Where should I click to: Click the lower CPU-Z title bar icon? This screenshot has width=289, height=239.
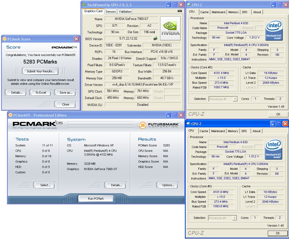coord(188,124)
